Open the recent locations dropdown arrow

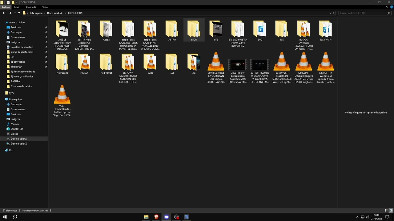[14, 13]
